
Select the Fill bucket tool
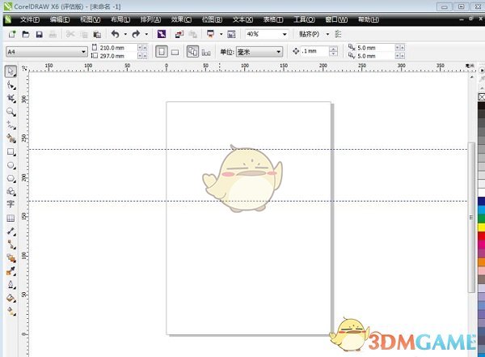11,298
